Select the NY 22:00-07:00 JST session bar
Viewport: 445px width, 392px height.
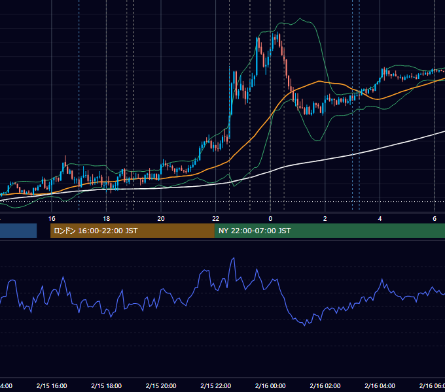click(x=329, y=231)
